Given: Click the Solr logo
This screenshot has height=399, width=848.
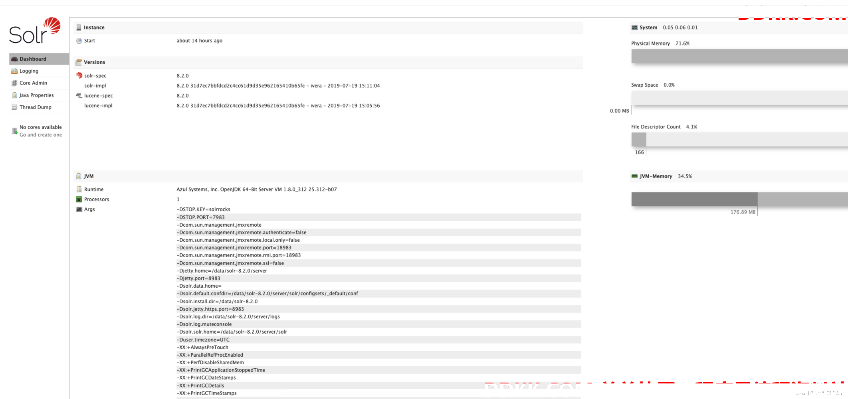Looking at the screenshot, I should pos(35,30).
